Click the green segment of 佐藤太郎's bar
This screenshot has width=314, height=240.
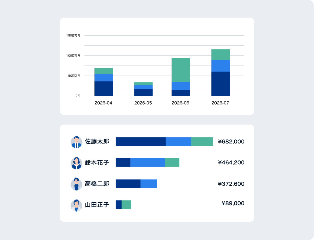[202, 141]
